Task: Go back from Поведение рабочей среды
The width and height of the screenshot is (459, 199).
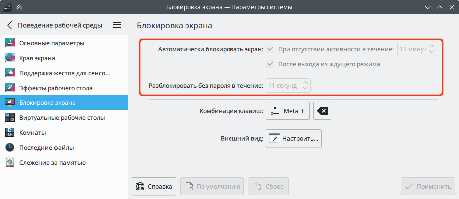Action: [10, 25]
